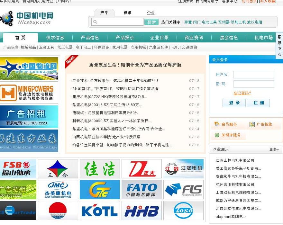Open the FATO 中国驰名商标 logo
The width and height of the screenshot is (283, 225).
pyautogui.click(x=142, y=190)
